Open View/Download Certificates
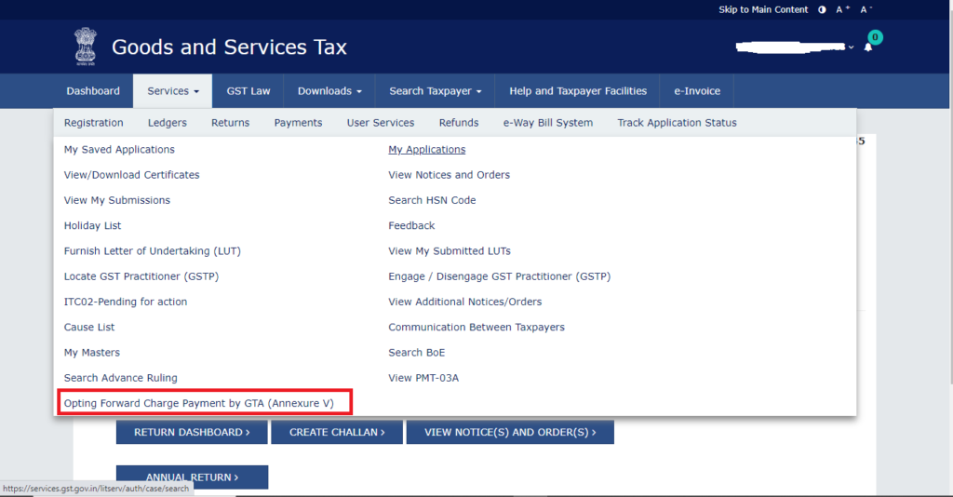The image size is (953, 497). click(132, 175)
